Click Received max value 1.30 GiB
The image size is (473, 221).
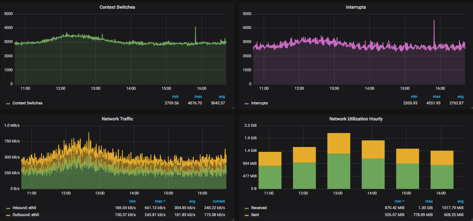[x=425, y=208]
